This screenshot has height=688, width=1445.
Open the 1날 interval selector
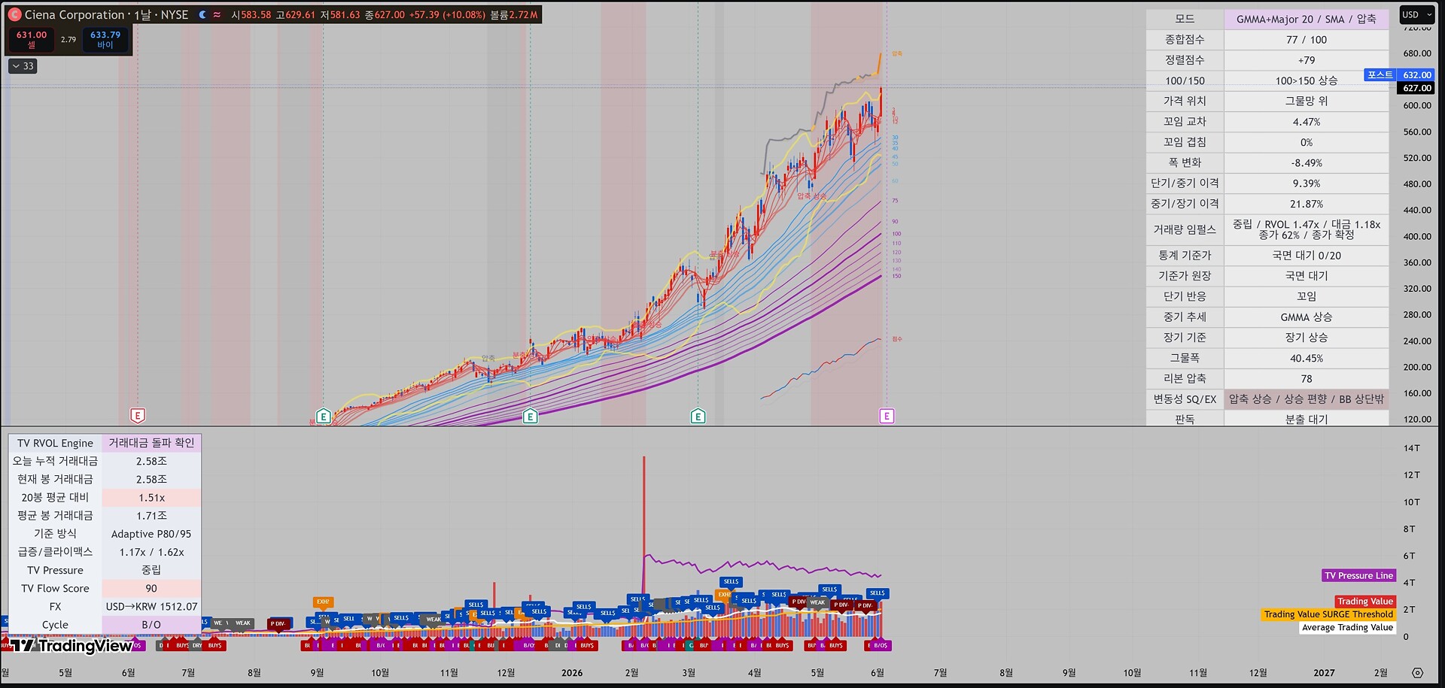click(143, 15)
